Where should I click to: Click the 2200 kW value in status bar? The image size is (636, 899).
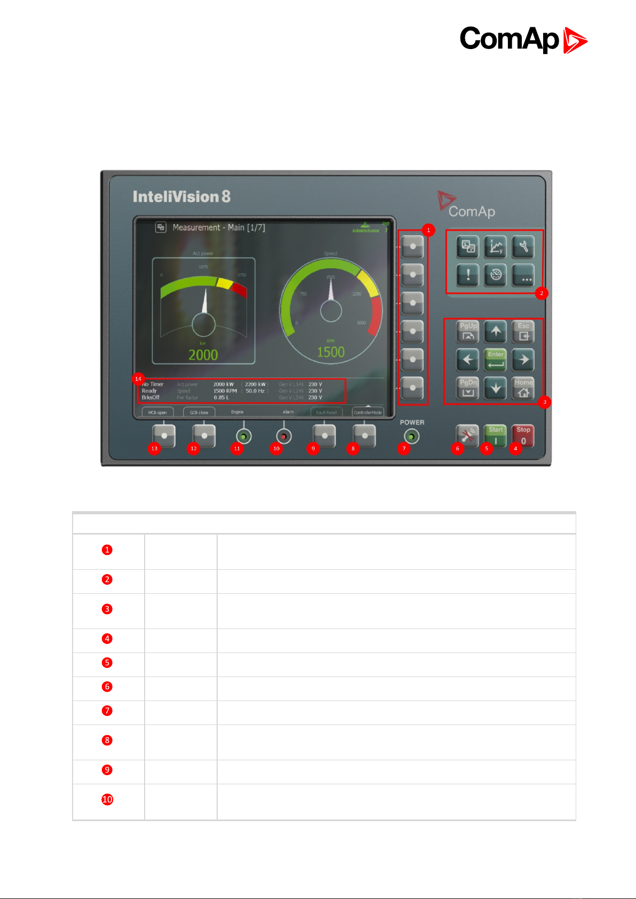click(255, 384)
